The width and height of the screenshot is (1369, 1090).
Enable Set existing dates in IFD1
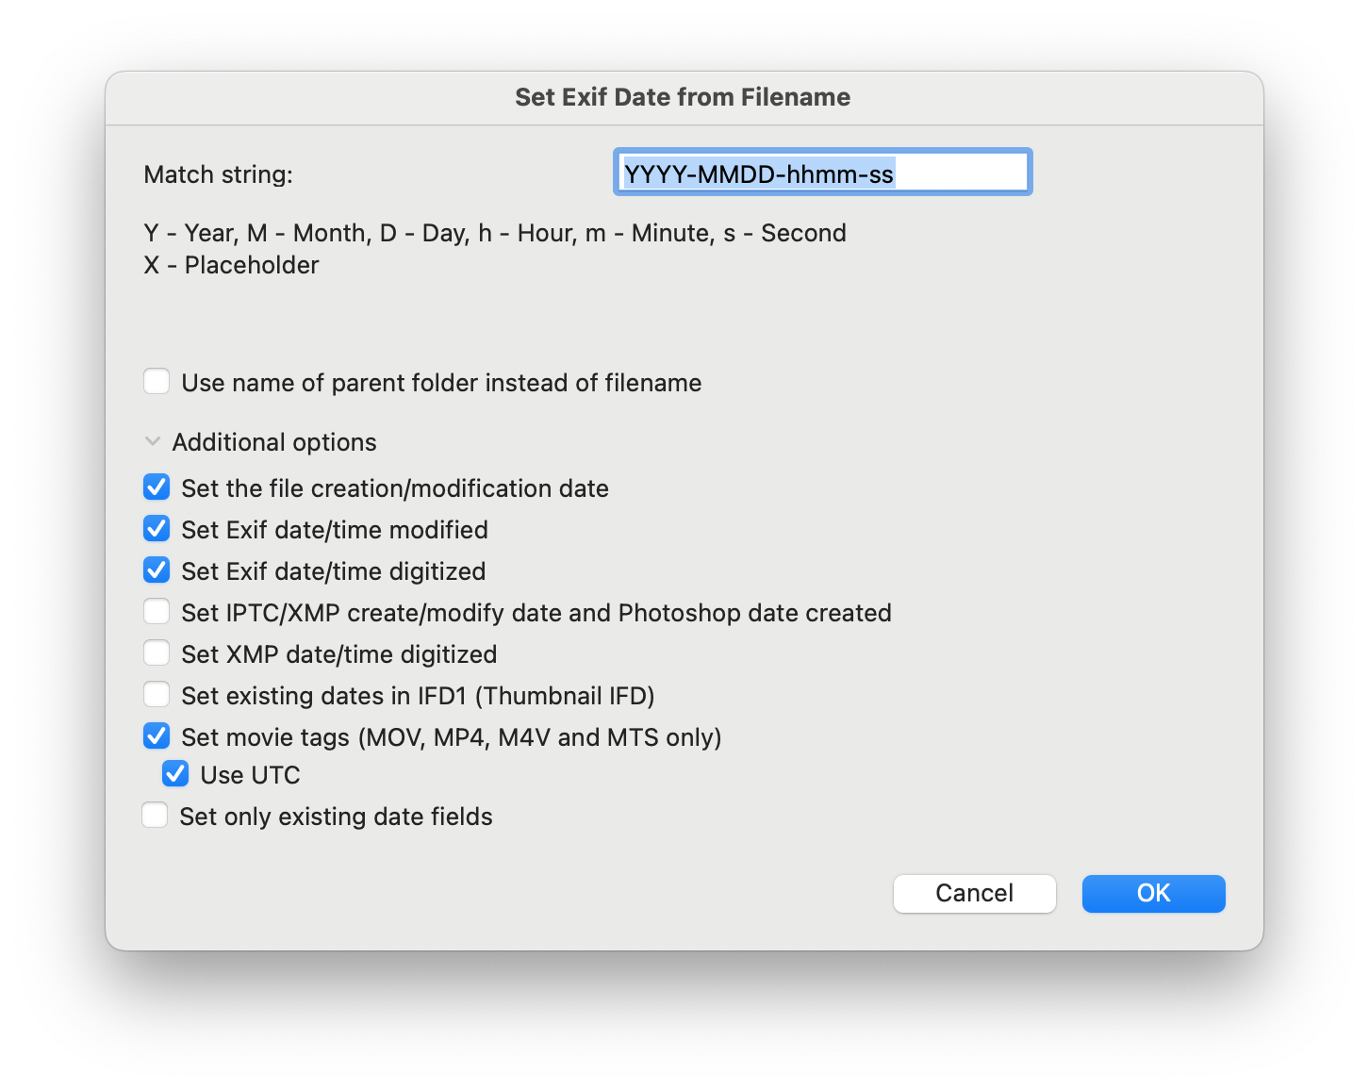coord(157,695)
